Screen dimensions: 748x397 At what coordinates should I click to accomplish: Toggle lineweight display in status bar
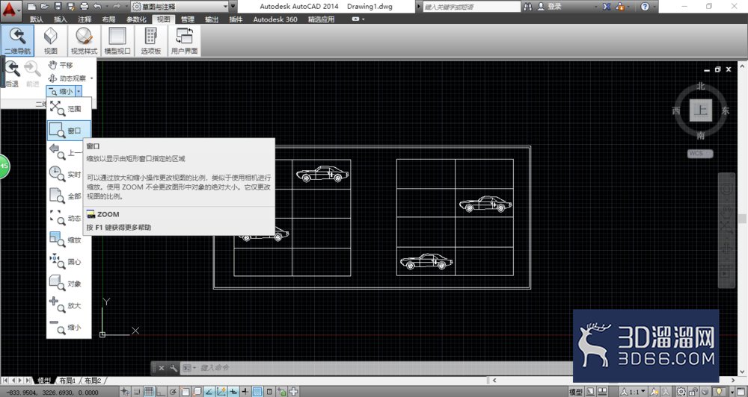[245, 392]
